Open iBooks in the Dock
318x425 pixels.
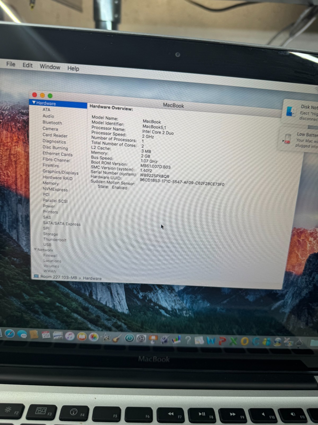(x=82, y=337)
